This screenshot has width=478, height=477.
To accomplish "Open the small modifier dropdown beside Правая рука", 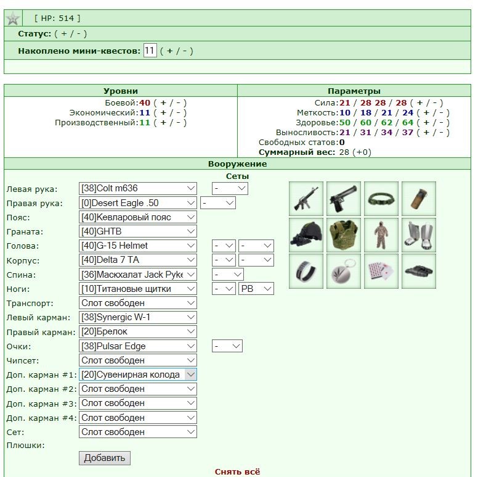I will pos(218,203).
